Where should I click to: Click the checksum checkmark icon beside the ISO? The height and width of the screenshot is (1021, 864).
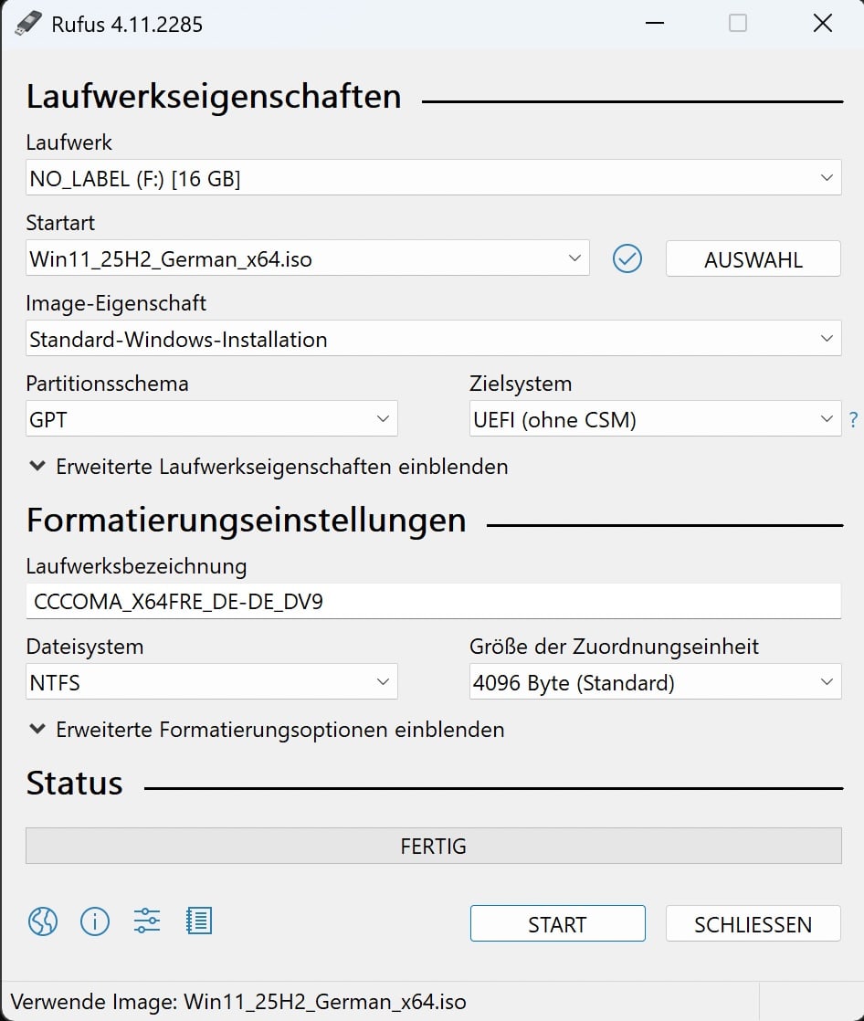pyautogui.click(x=627, y=259)
